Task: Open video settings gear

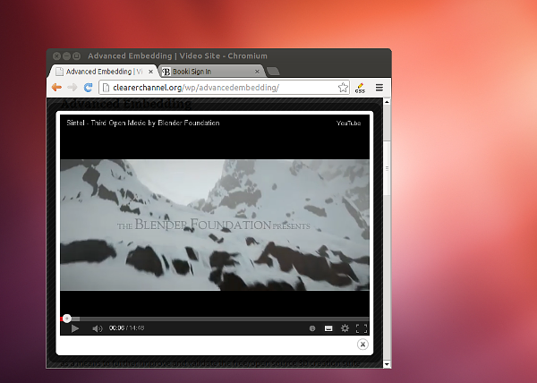Action: (x=345, y=328)
